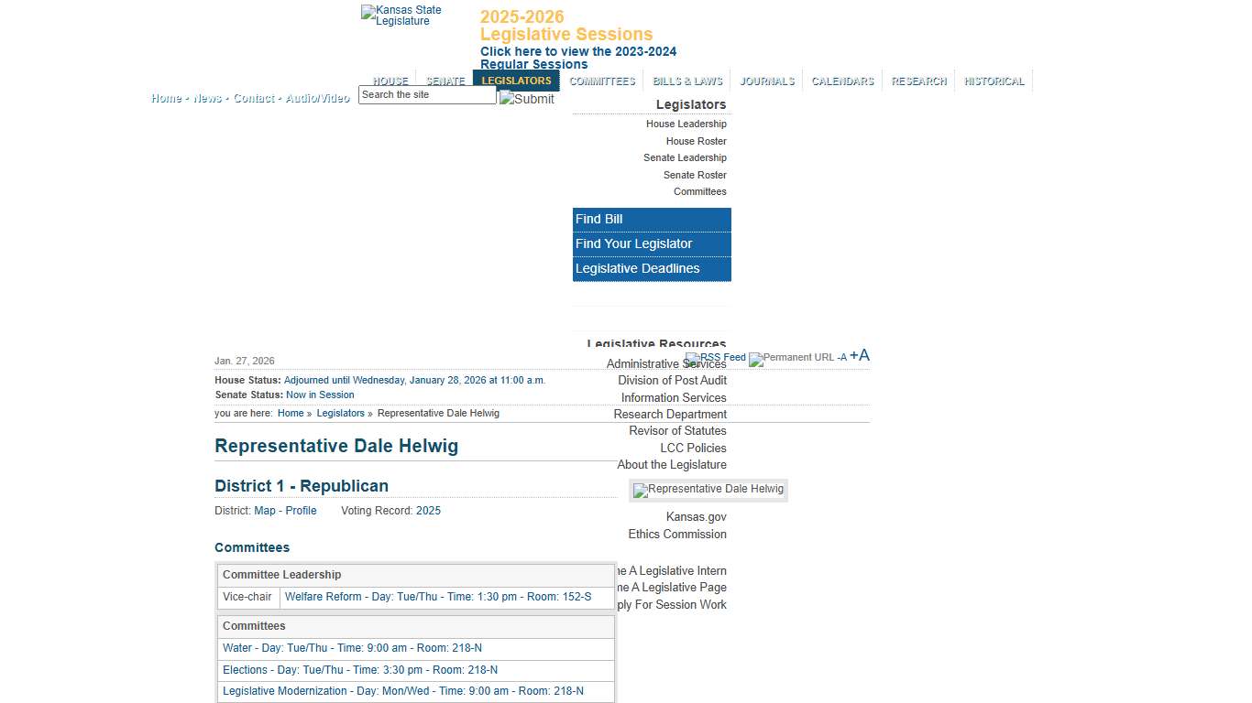
Task: Open the House menu tab
Action: (x=390, y=81)
